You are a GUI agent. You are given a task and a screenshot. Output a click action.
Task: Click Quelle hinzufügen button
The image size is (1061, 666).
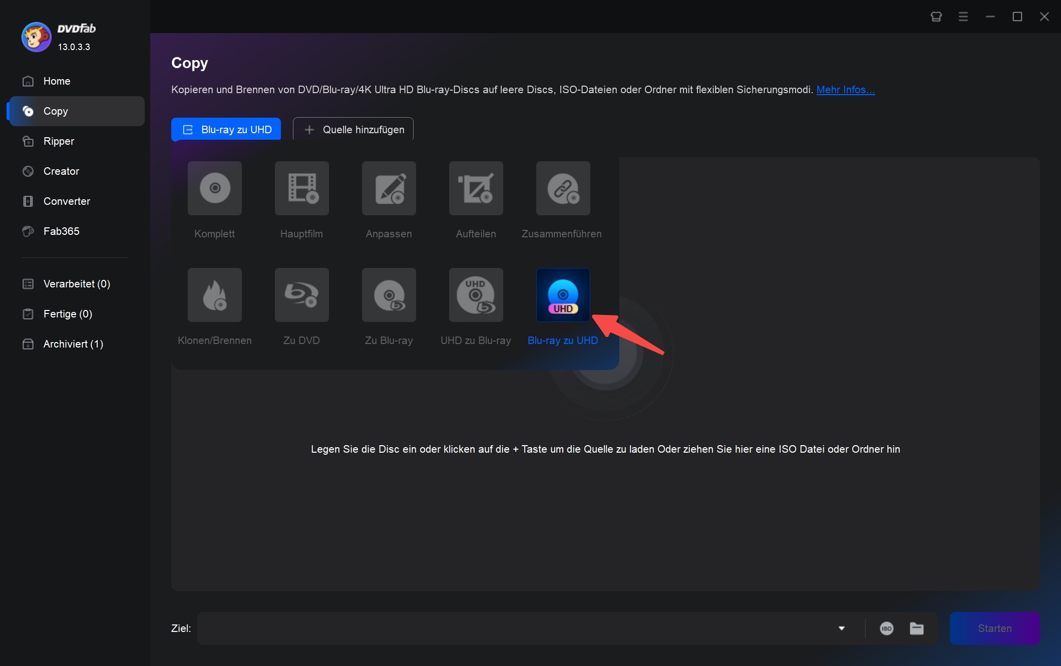click(353, 129)
